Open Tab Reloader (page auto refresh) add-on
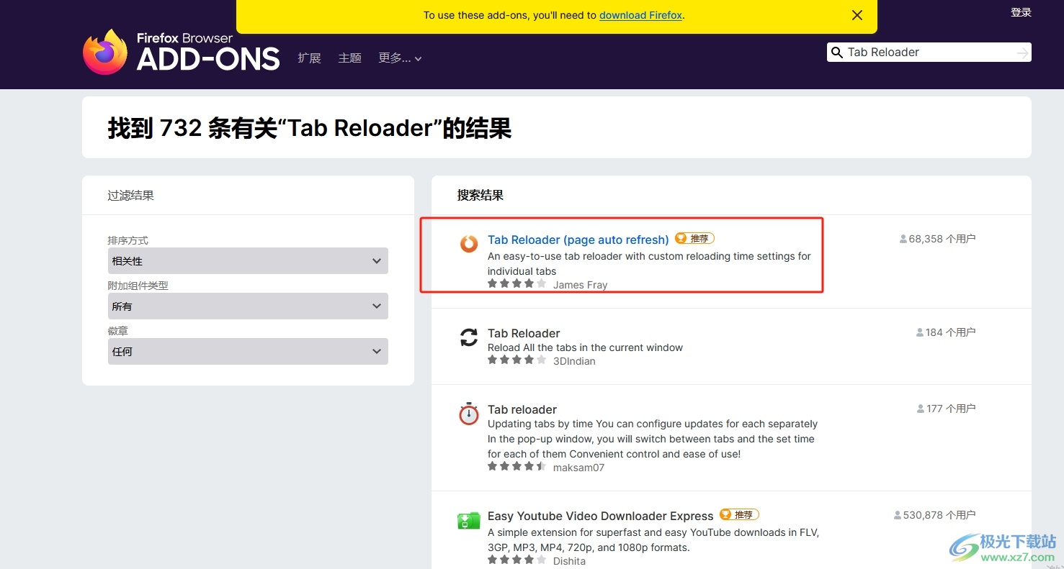Viewport: 1064px width, 569px height. [578, 240]
